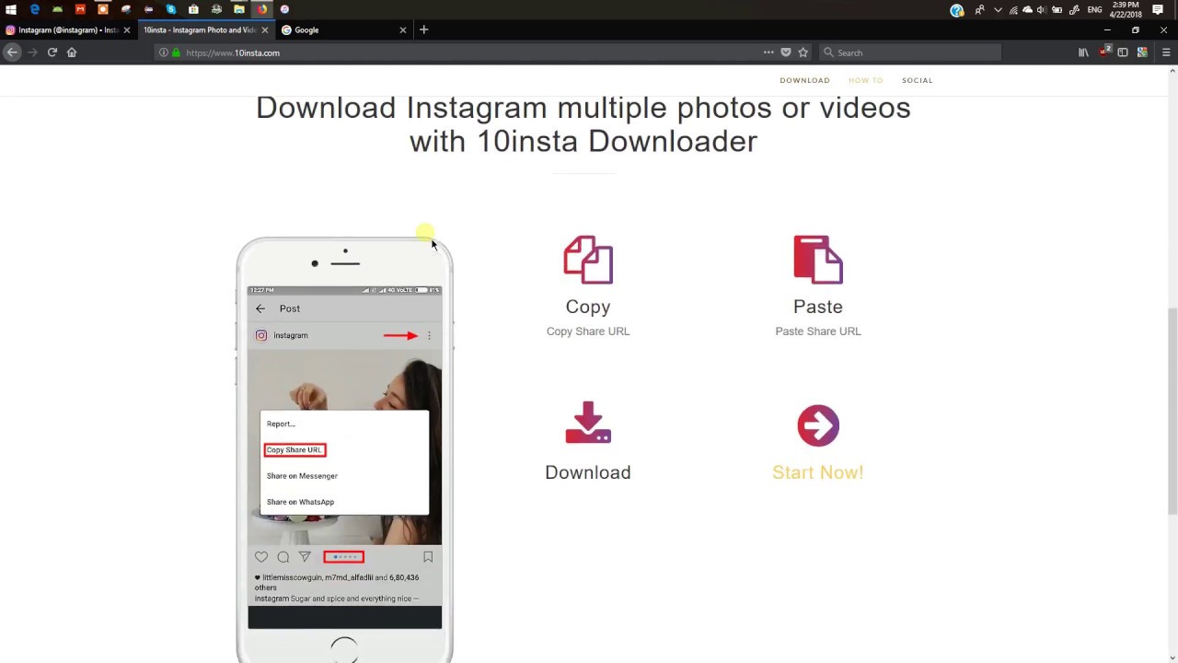This screenshot has width=1178, height=663.
Task: Click the green secure padlock icon
Action: (x=176, y=52)
